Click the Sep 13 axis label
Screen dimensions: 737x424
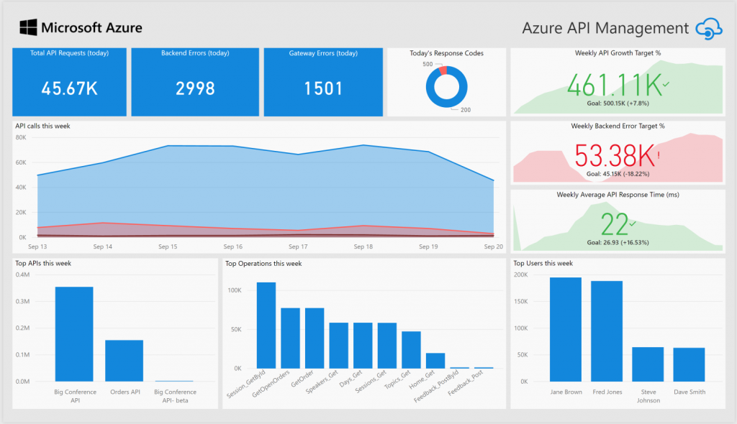click(x=37, y=246)
